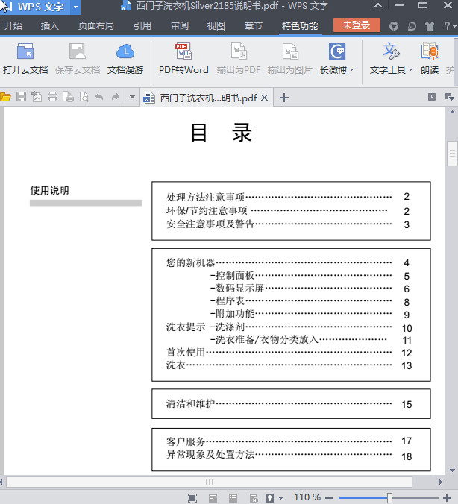Open the 插入 ribbon tab

pos(49,25)
